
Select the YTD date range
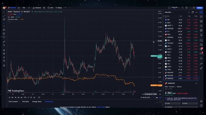pos(25,97)
